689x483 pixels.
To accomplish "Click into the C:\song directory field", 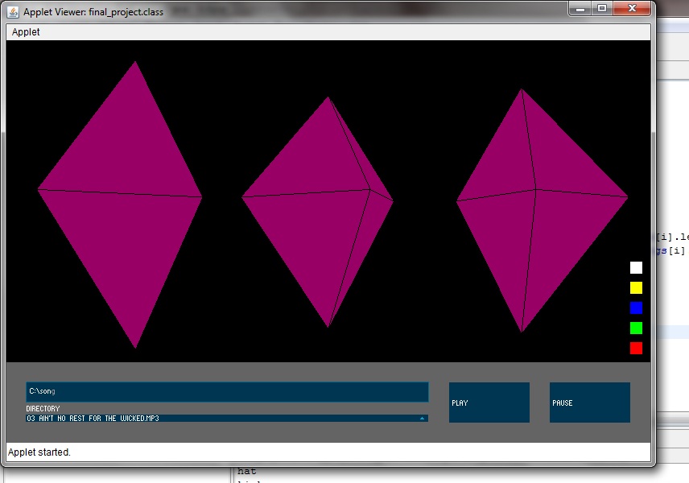I will (227, 391).
